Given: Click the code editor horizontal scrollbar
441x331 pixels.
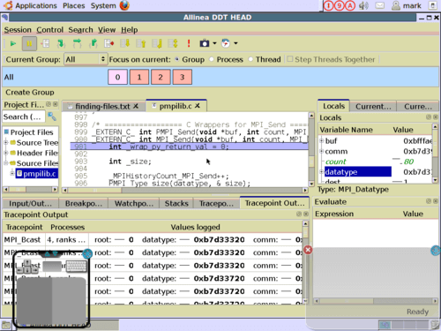Looking at the screenshot, I should (x=185, y=190).
